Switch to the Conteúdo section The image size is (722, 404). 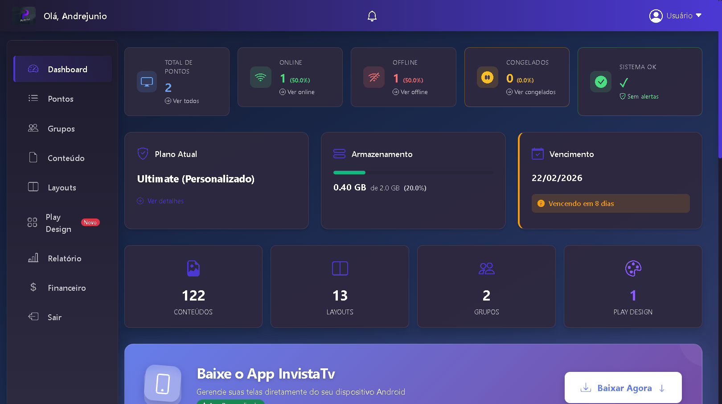tap(66, 158)
